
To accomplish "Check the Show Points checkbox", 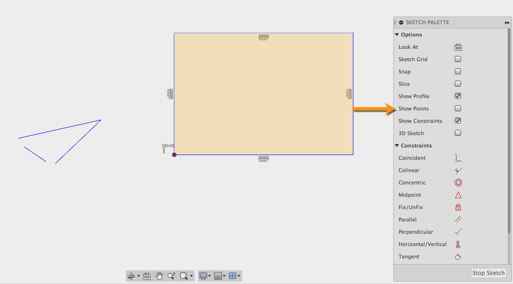I will [458, 109].
